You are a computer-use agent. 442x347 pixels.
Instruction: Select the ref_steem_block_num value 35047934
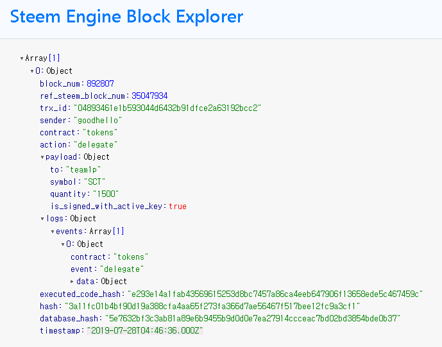pyautogui.click(x=149, y=96)
